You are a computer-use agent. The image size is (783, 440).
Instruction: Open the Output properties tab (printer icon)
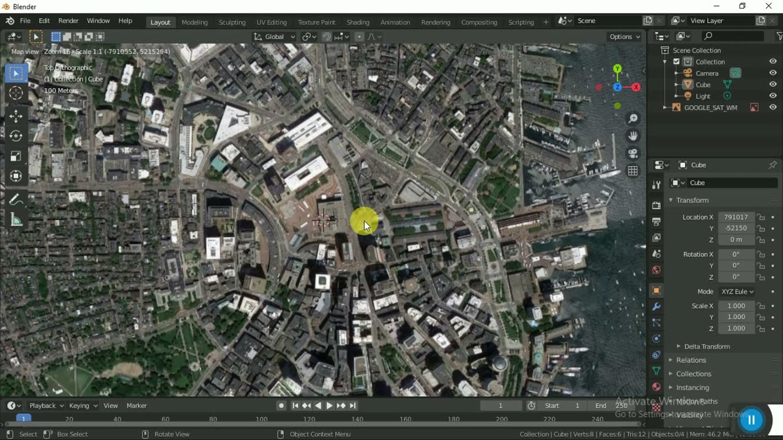(x=656, y=221)
